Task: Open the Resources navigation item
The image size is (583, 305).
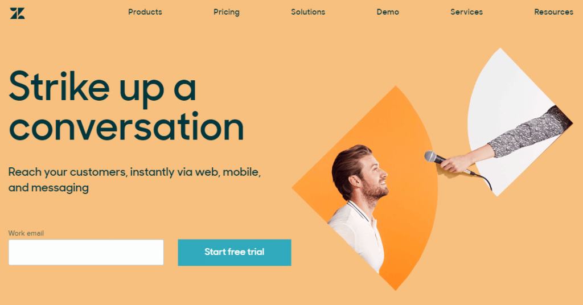Action: (x=553, y=12)
